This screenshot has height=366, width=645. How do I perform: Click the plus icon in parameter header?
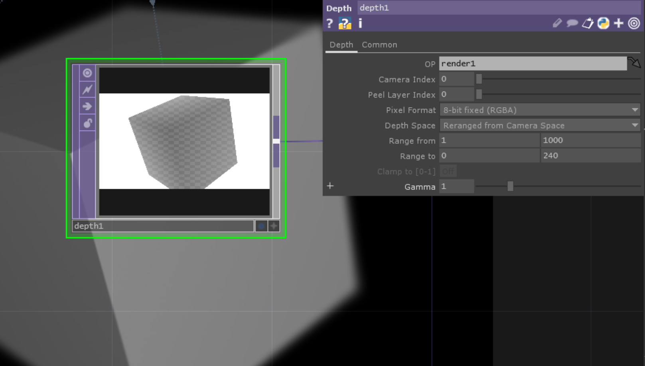[619, 23]
